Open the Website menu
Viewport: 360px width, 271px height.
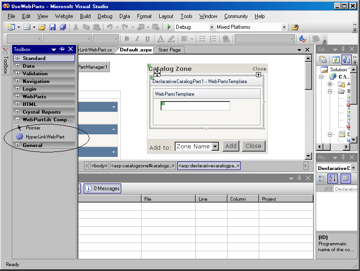64,16
